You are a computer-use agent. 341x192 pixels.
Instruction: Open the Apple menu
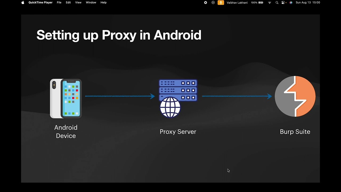click(x=23, y=2)
